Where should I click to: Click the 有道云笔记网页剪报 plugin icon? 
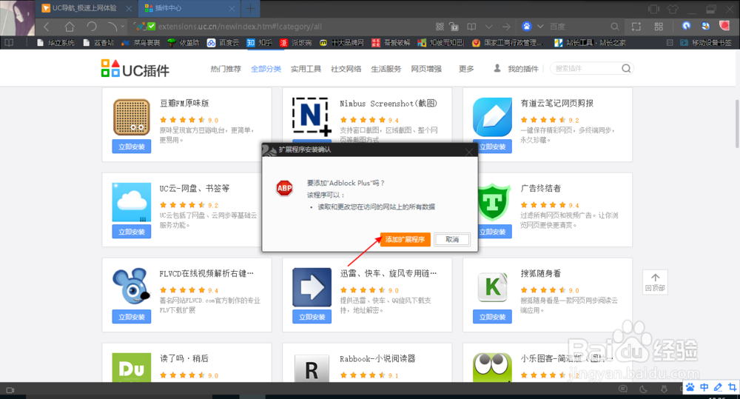492,117
